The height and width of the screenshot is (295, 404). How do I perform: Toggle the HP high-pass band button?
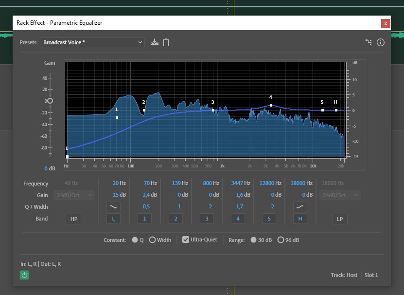coord(74,219)
